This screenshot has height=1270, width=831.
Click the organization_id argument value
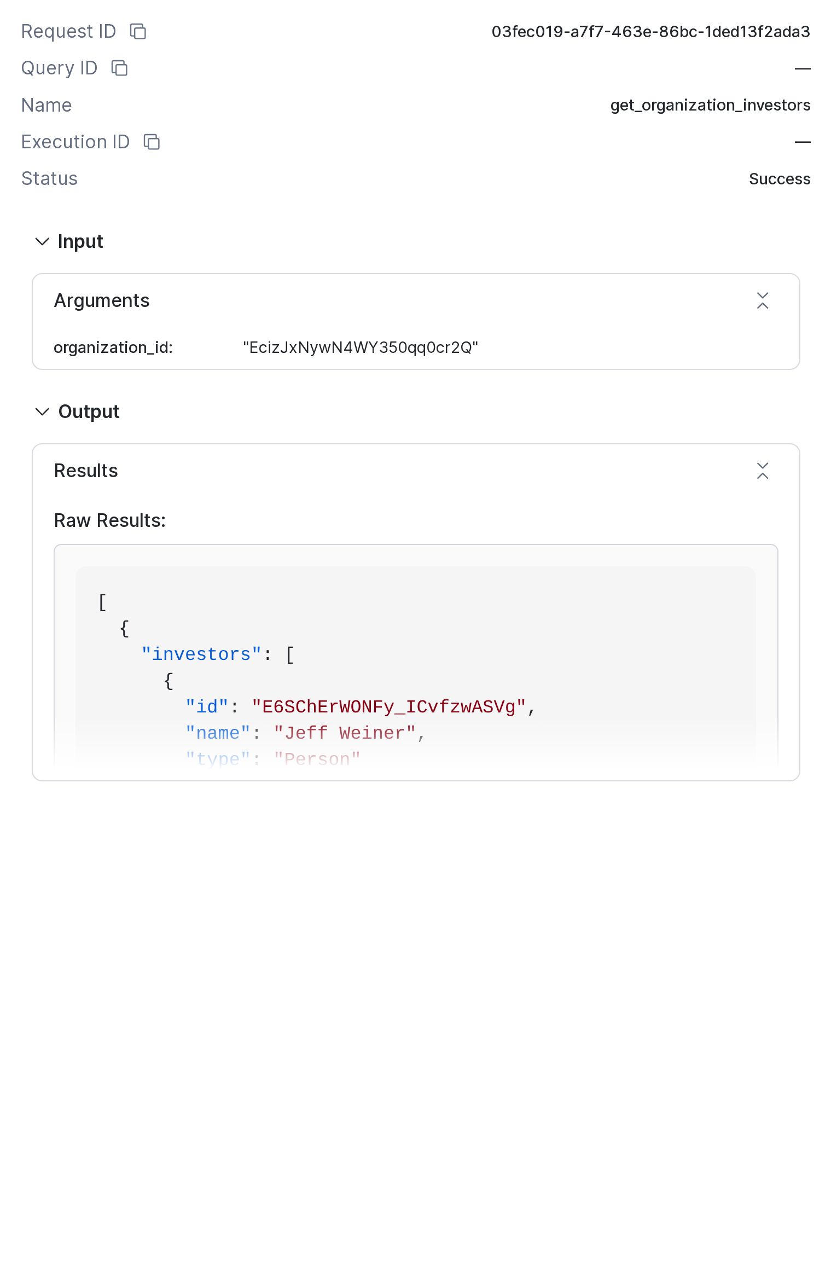361,348
